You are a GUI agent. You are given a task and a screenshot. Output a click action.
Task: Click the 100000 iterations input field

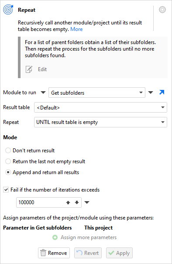click(41, 202)
